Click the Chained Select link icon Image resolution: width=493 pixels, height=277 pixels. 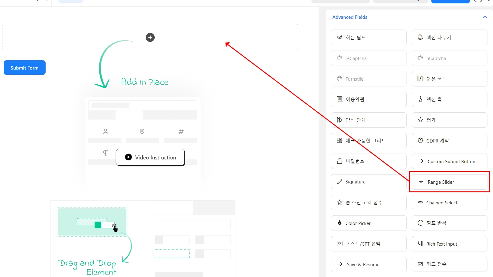click(420, 202)
